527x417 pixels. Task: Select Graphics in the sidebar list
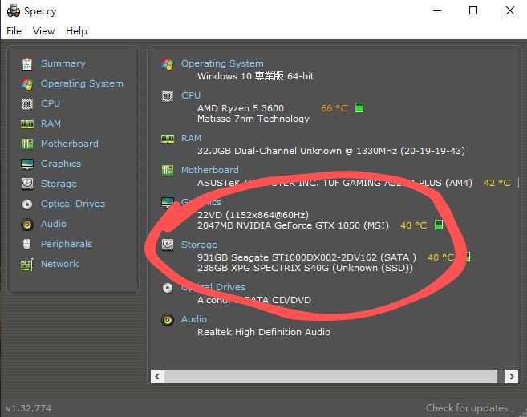tap(61, 164)
